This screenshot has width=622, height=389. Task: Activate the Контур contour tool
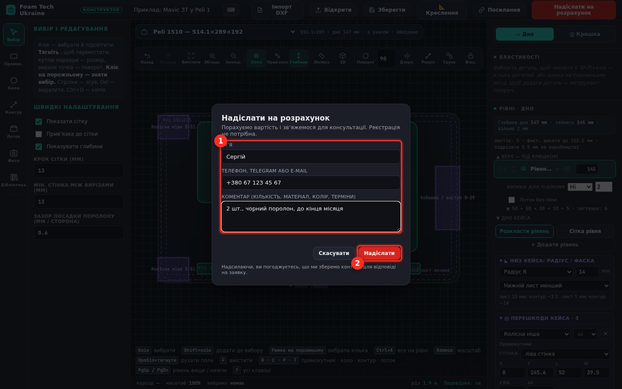[x=13, y=108]
